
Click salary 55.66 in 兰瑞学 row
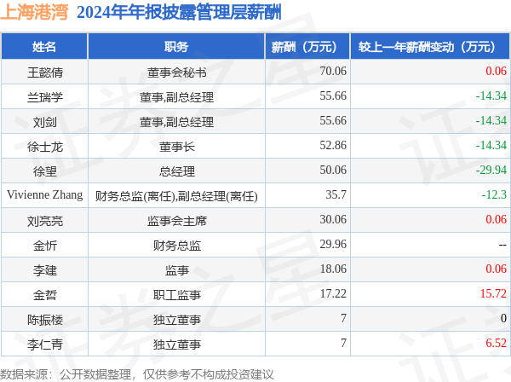[x=333, y=95]
